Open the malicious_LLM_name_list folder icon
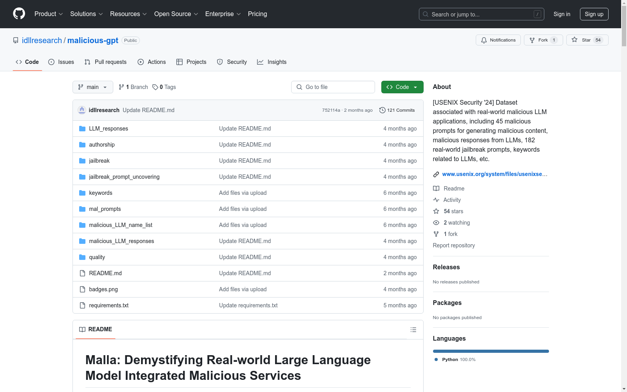This screenshot has width=627, height=392. [x=82, y=225]
